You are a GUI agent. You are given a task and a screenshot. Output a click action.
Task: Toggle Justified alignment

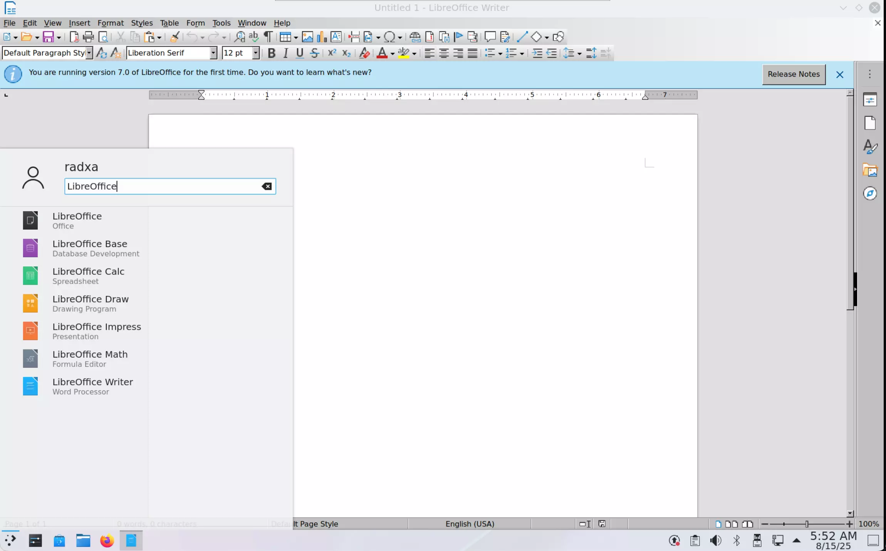click(x=472, y=53)
